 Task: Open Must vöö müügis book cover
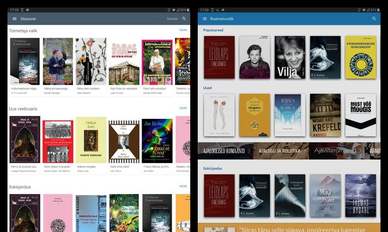coord(361,115)
